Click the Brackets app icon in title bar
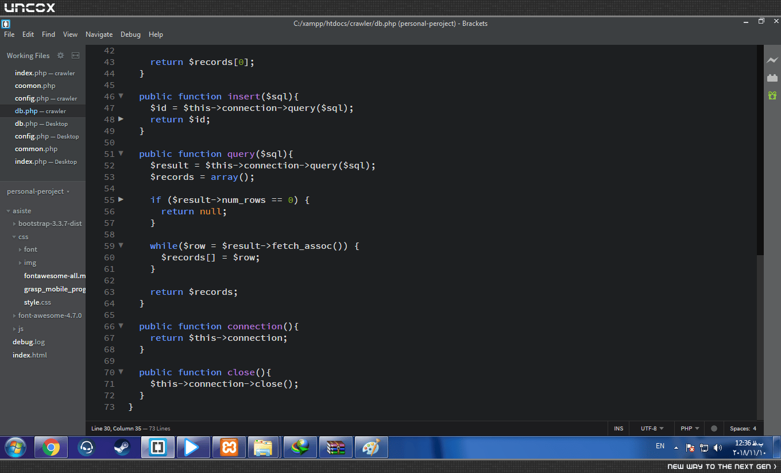This screenshot has width=781, height=473. tap(6, 24)
